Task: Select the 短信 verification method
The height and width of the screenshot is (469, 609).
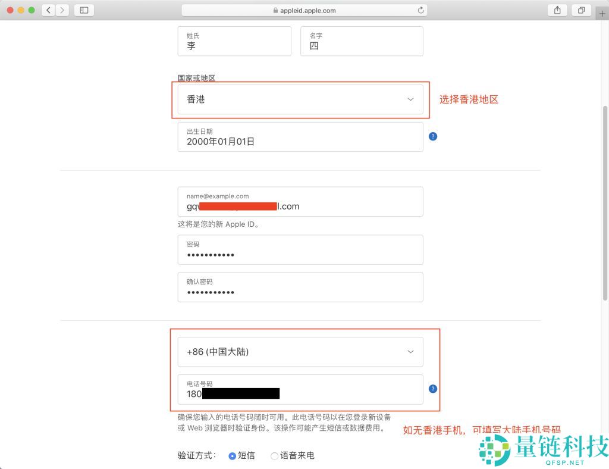Action: click(x=232, y=455)
